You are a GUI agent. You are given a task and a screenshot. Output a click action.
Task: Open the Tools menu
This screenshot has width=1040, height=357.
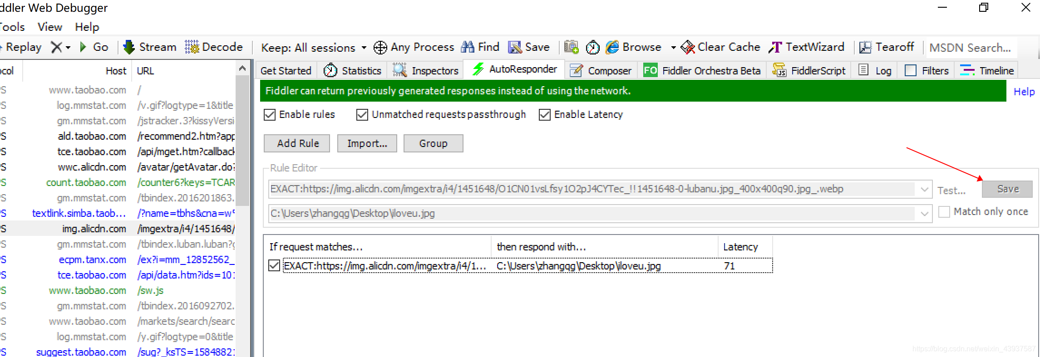12,27
